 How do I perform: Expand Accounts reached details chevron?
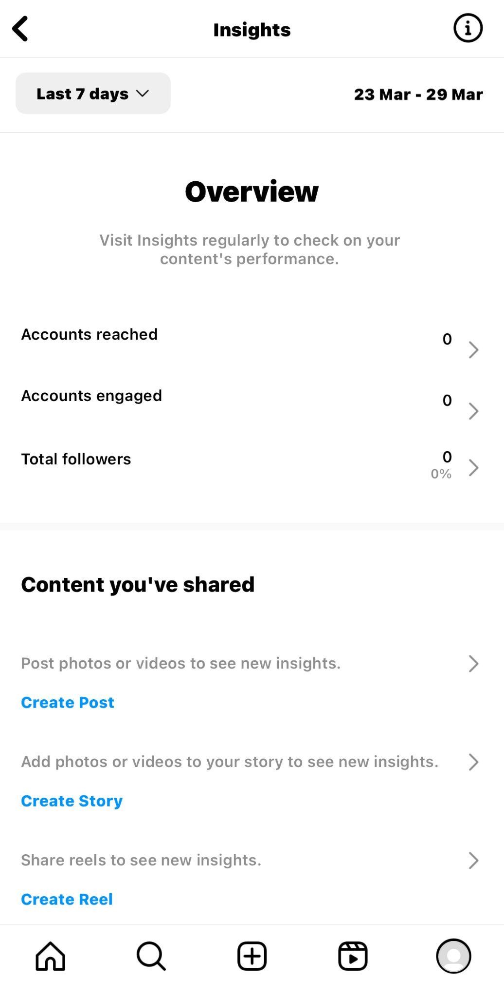[x=473, y=349]
